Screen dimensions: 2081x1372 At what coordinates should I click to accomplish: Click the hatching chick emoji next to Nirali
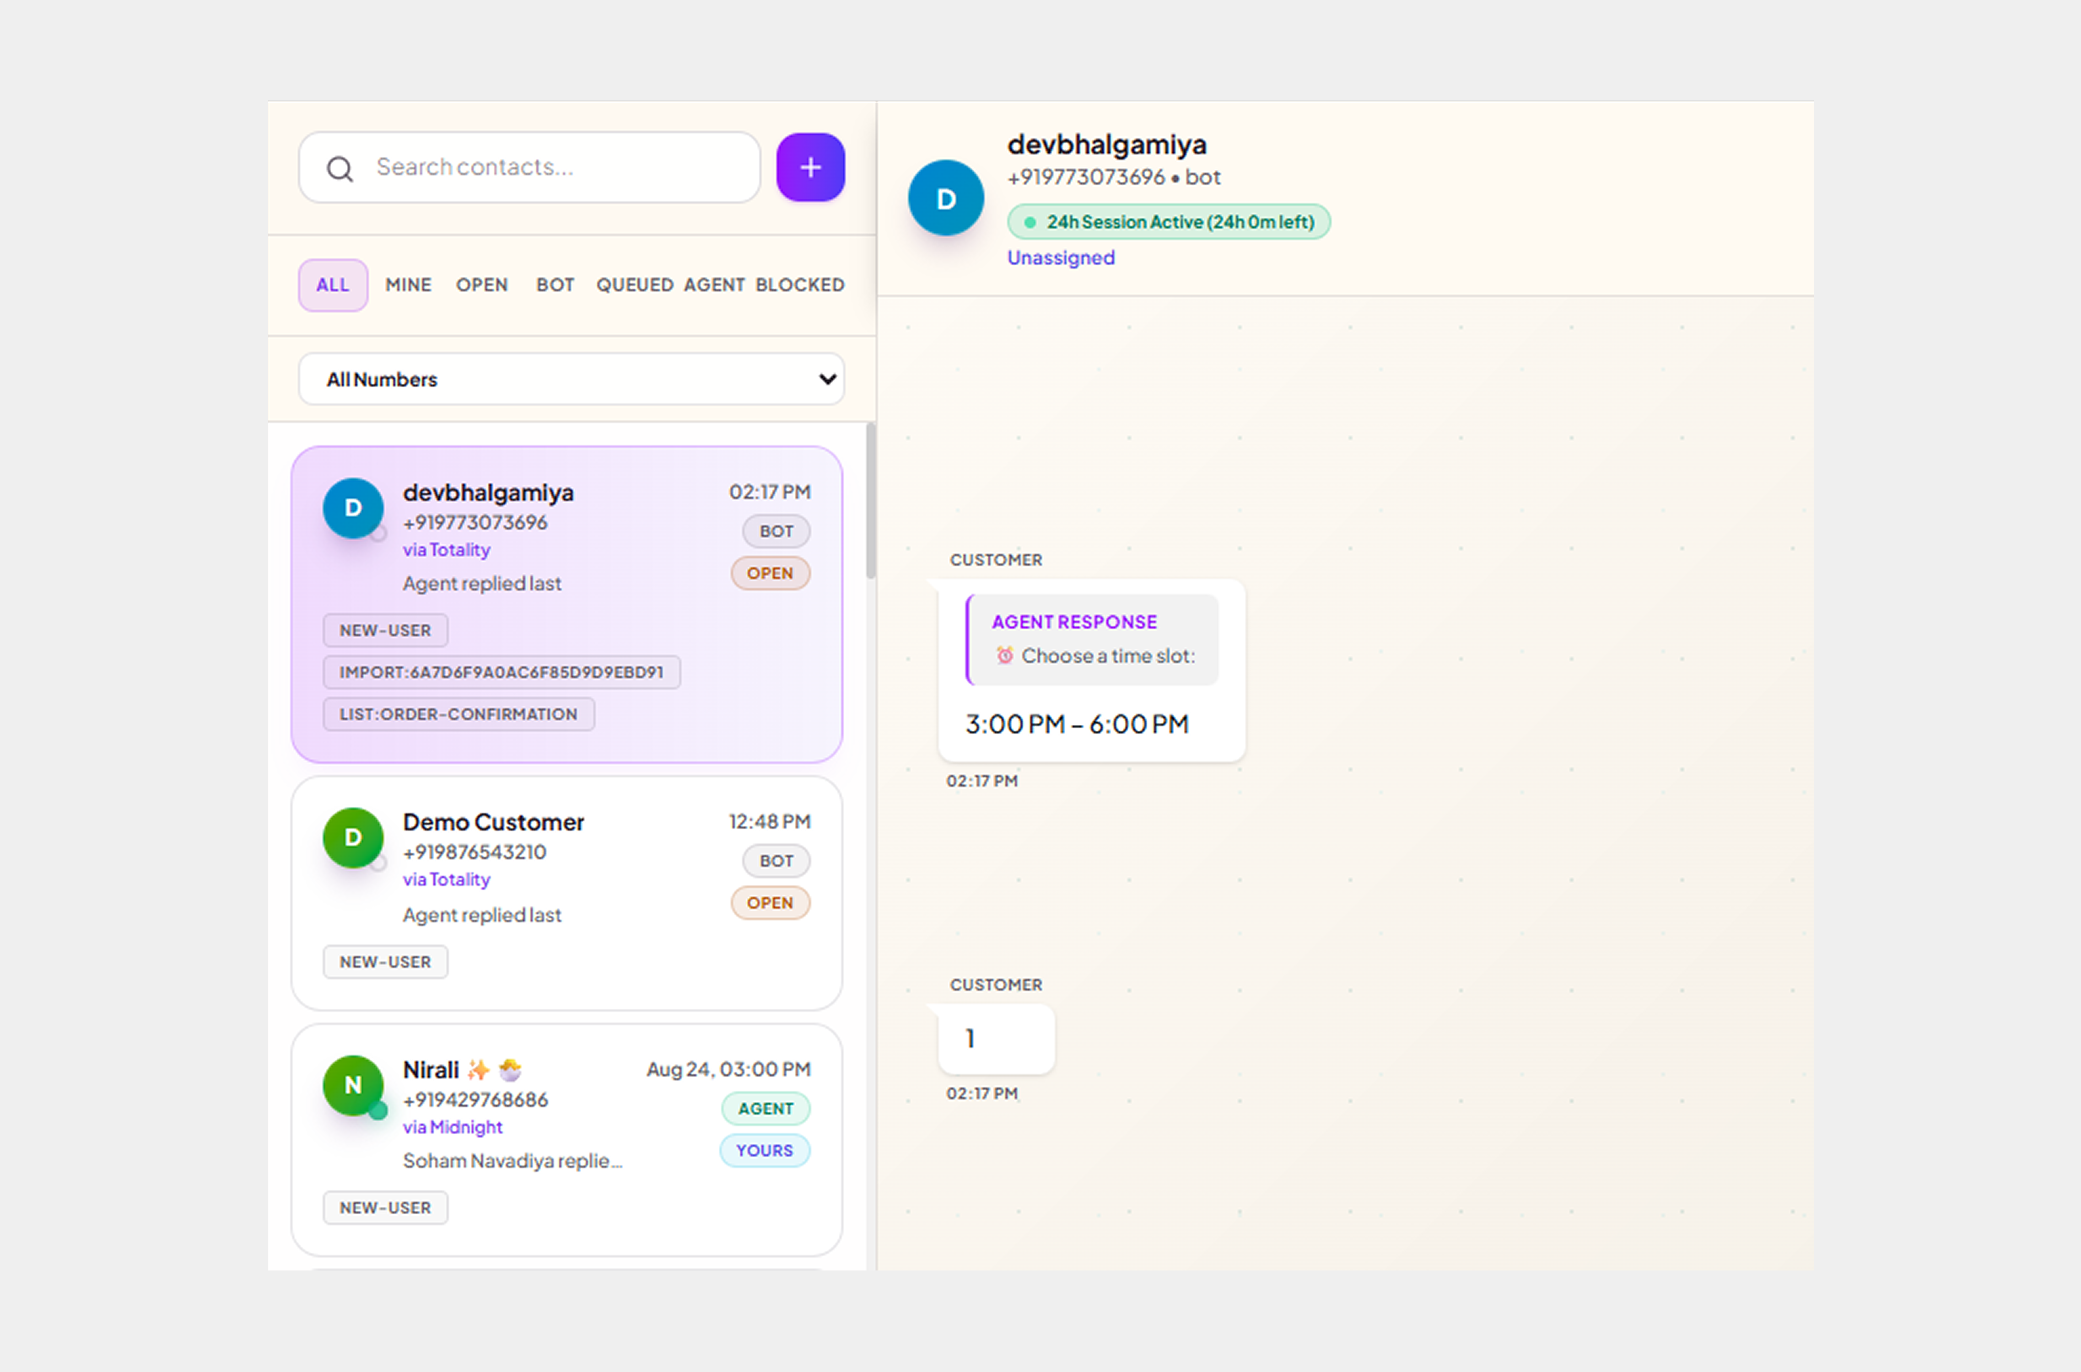pos(510,1069)
